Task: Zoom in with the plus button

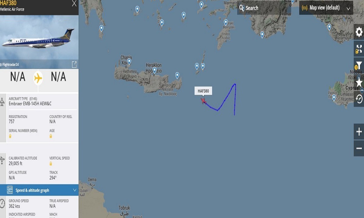Action: click(x=359, y=132)
